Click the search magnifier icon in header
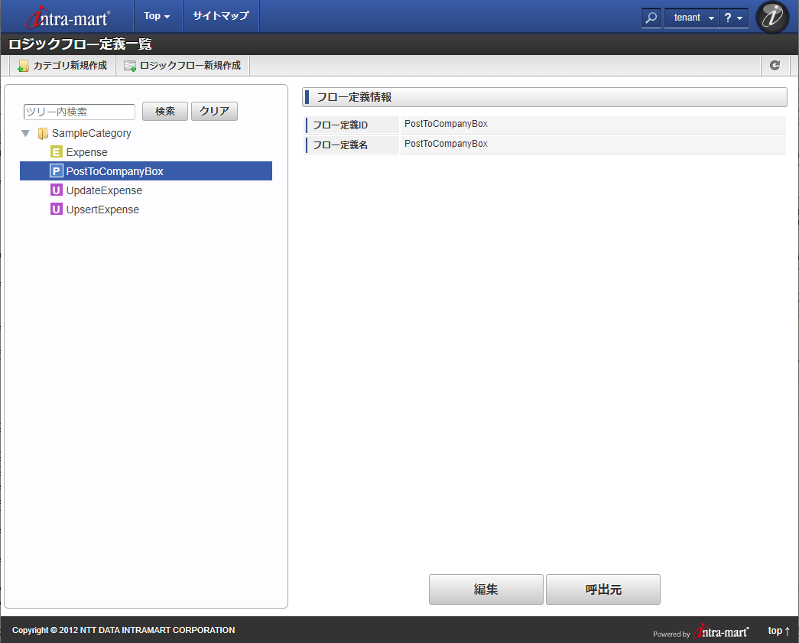799x643 pixels. pyautogui.click(x=651, y=18)
